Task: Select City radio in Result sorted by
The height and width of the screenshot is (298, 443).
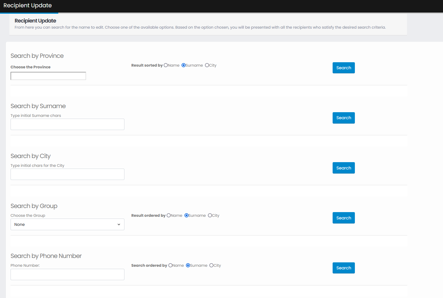Action: (207, 65)
